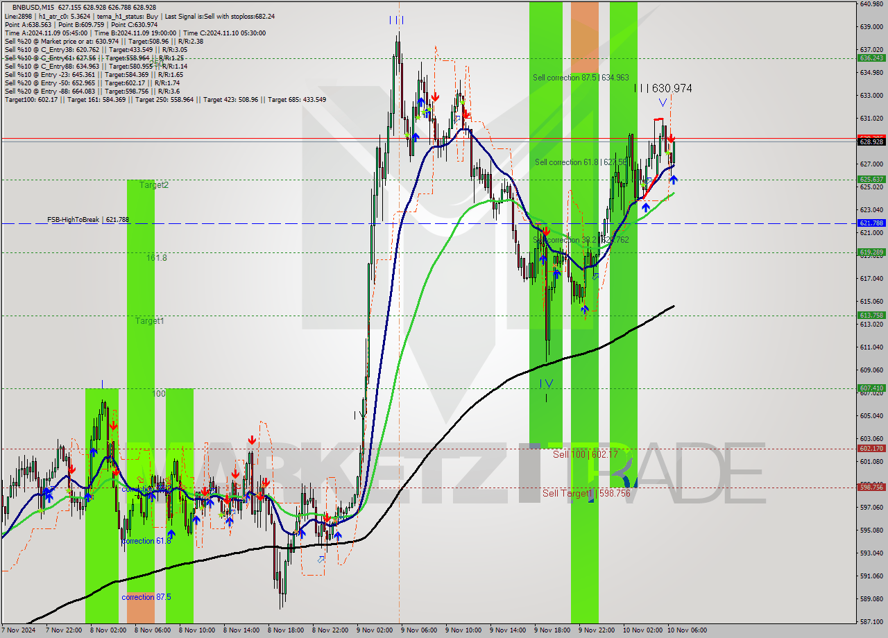Click the 'FSB-HighToBreak | 621.788' line label
Image resolution: width=888 pixels, height=638 pixels.
[x=88, y=220]
